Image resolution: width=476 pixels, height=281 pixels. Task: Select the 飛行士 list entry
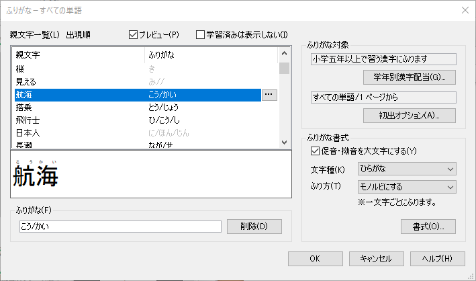(x=81, y=120)
